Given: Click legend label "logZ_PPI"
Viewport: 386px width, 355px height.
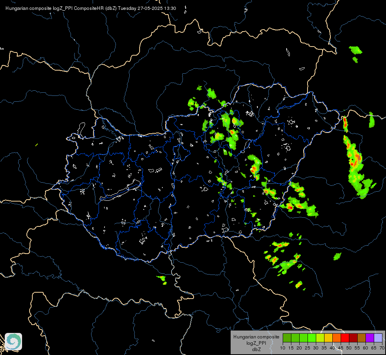Looking at the screenshot, I should point(256,343).
